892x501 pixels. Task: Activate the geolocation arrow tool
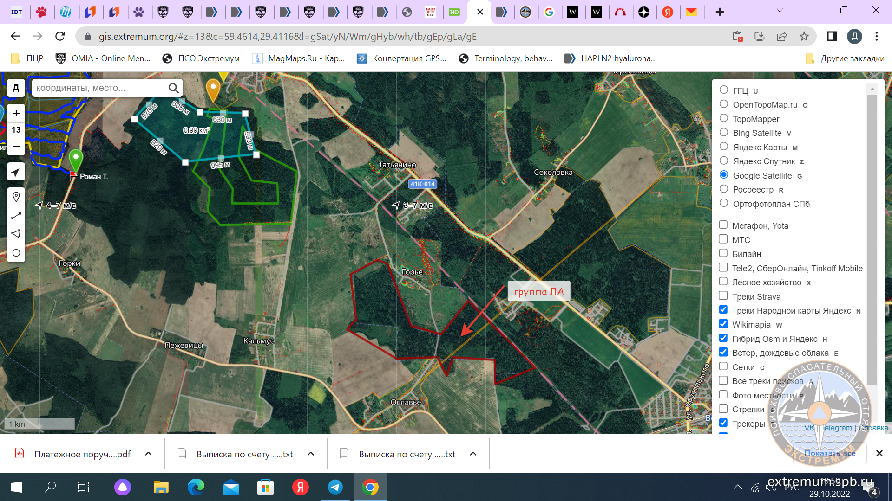[x=16, y=173]
